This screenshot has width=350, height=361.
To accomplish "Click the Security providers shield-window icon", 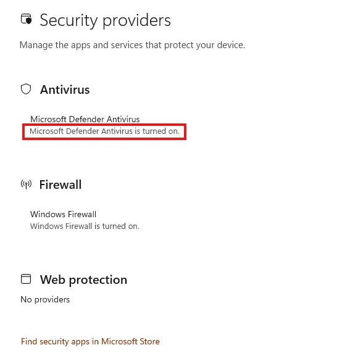I will pyautogui.click(x=26, y=19).
